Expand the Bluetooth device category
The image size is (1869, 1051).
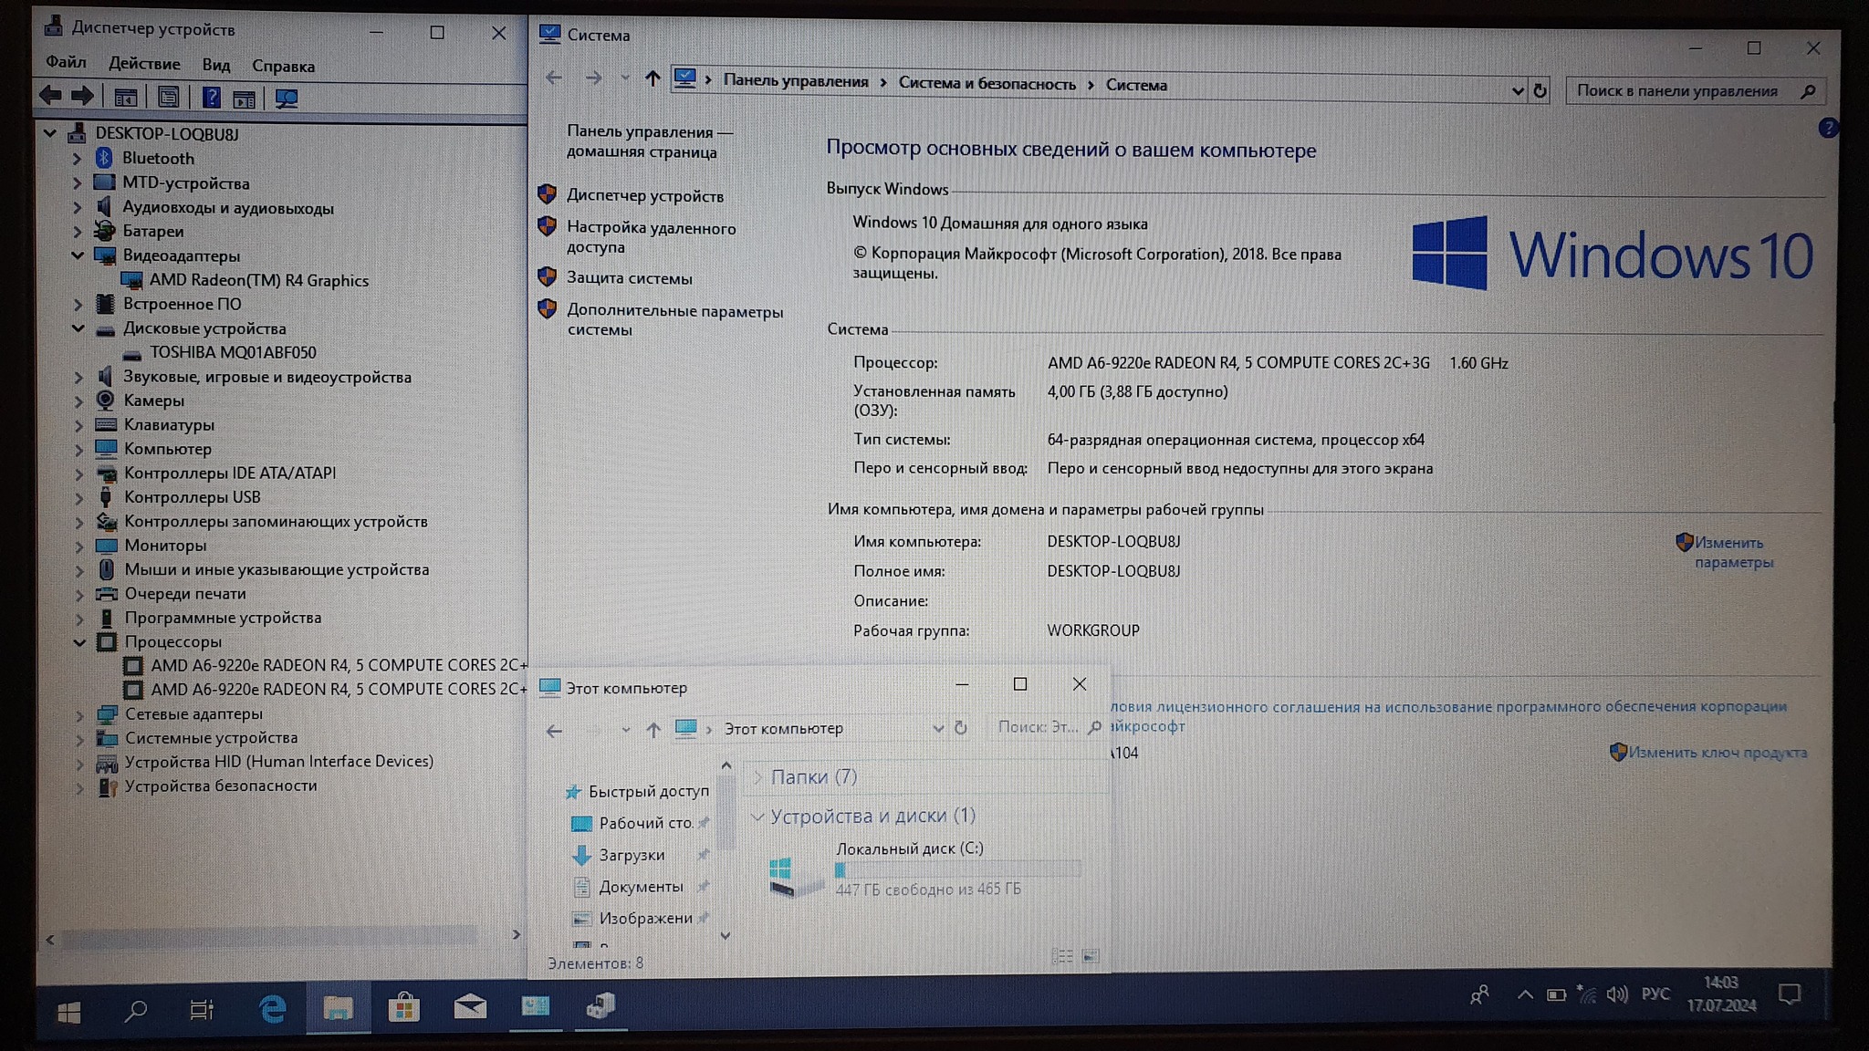pyautogui.click(x=78, y=159)
